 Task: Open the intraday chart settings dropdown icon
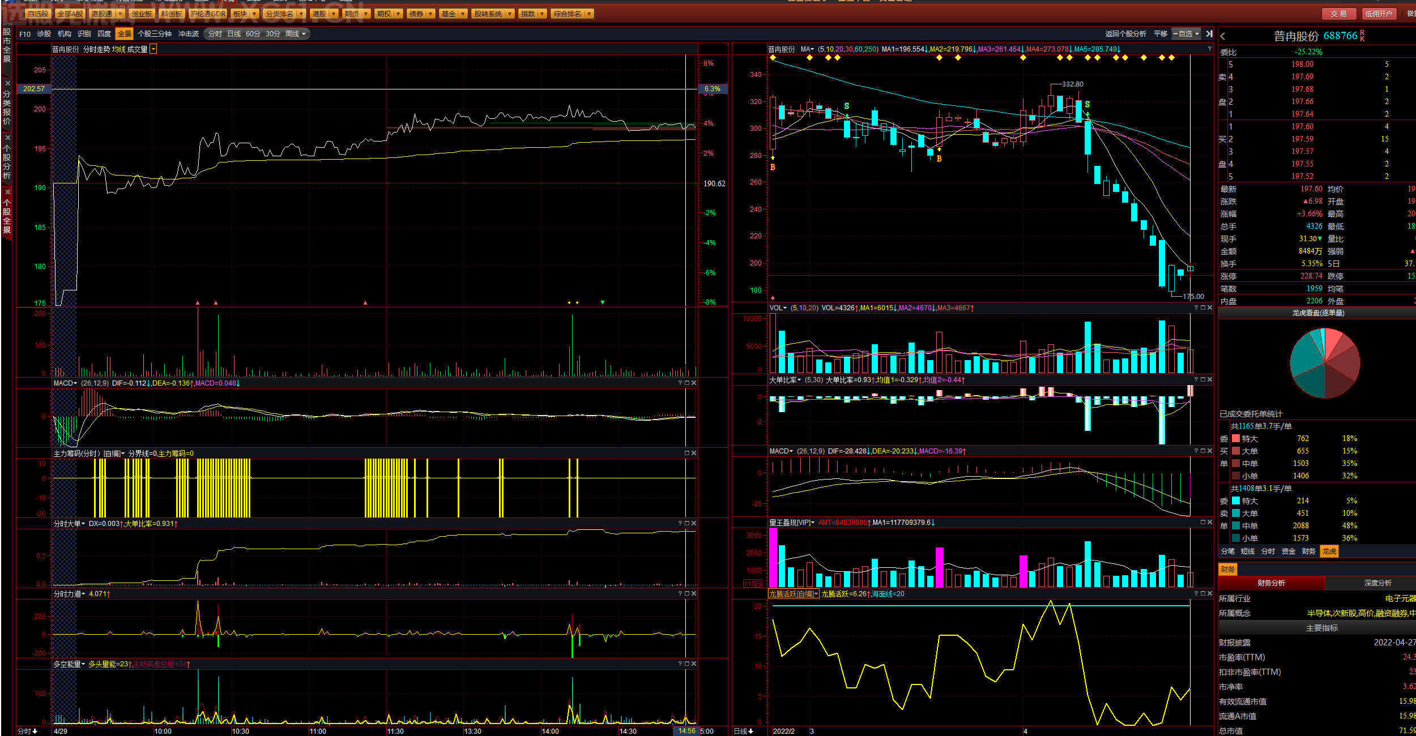tap(153, 49)
